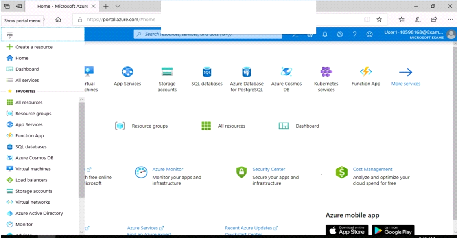457x238 pixels.
Task: Click the More services arrow
Action: (x=405, y=72)
